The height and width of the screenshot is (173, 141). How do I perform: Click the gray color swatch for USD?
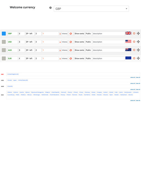(4, 42)
